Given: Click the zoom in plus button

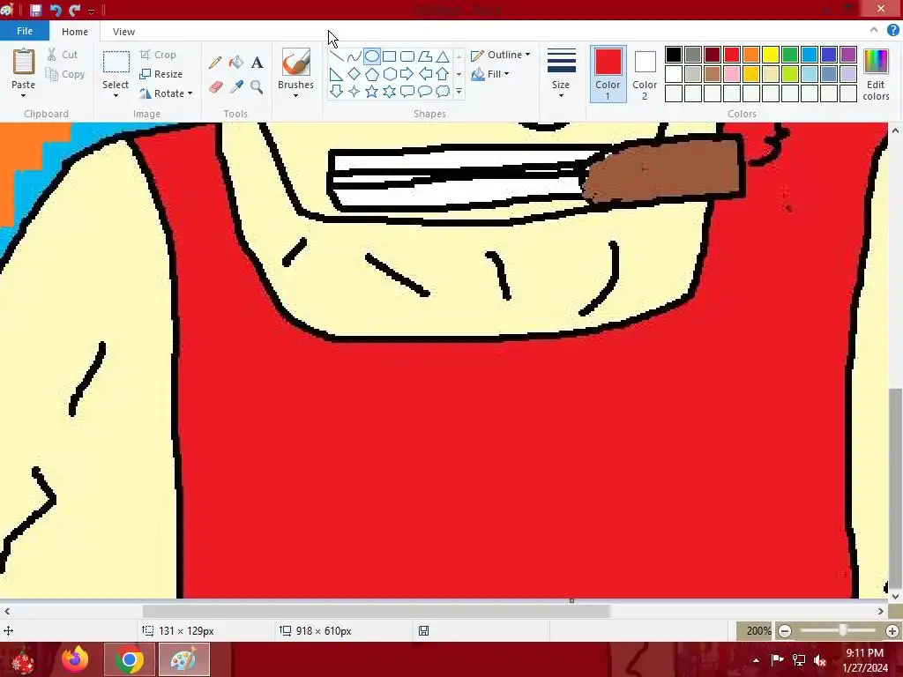Looking at the screenshot, I should coord(892,631).
